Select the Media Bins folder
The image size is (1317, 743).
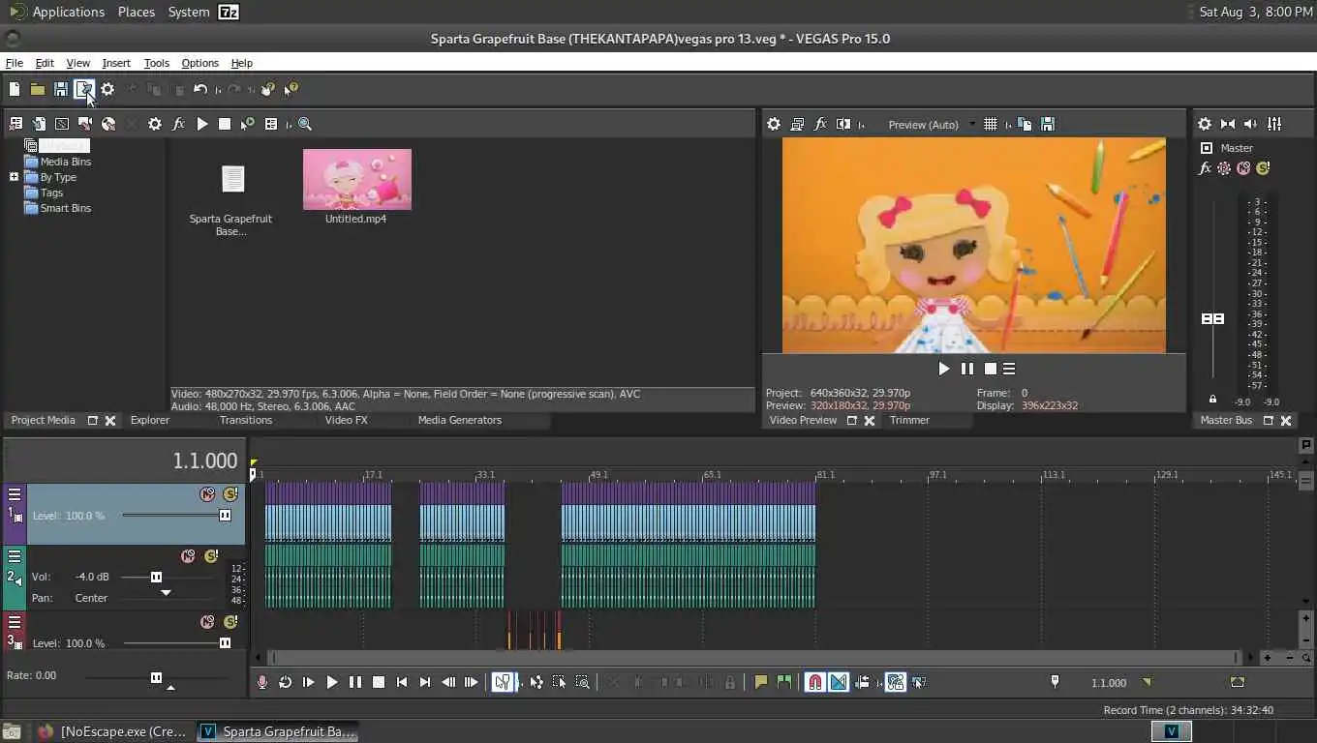click(x=65, y=162)
